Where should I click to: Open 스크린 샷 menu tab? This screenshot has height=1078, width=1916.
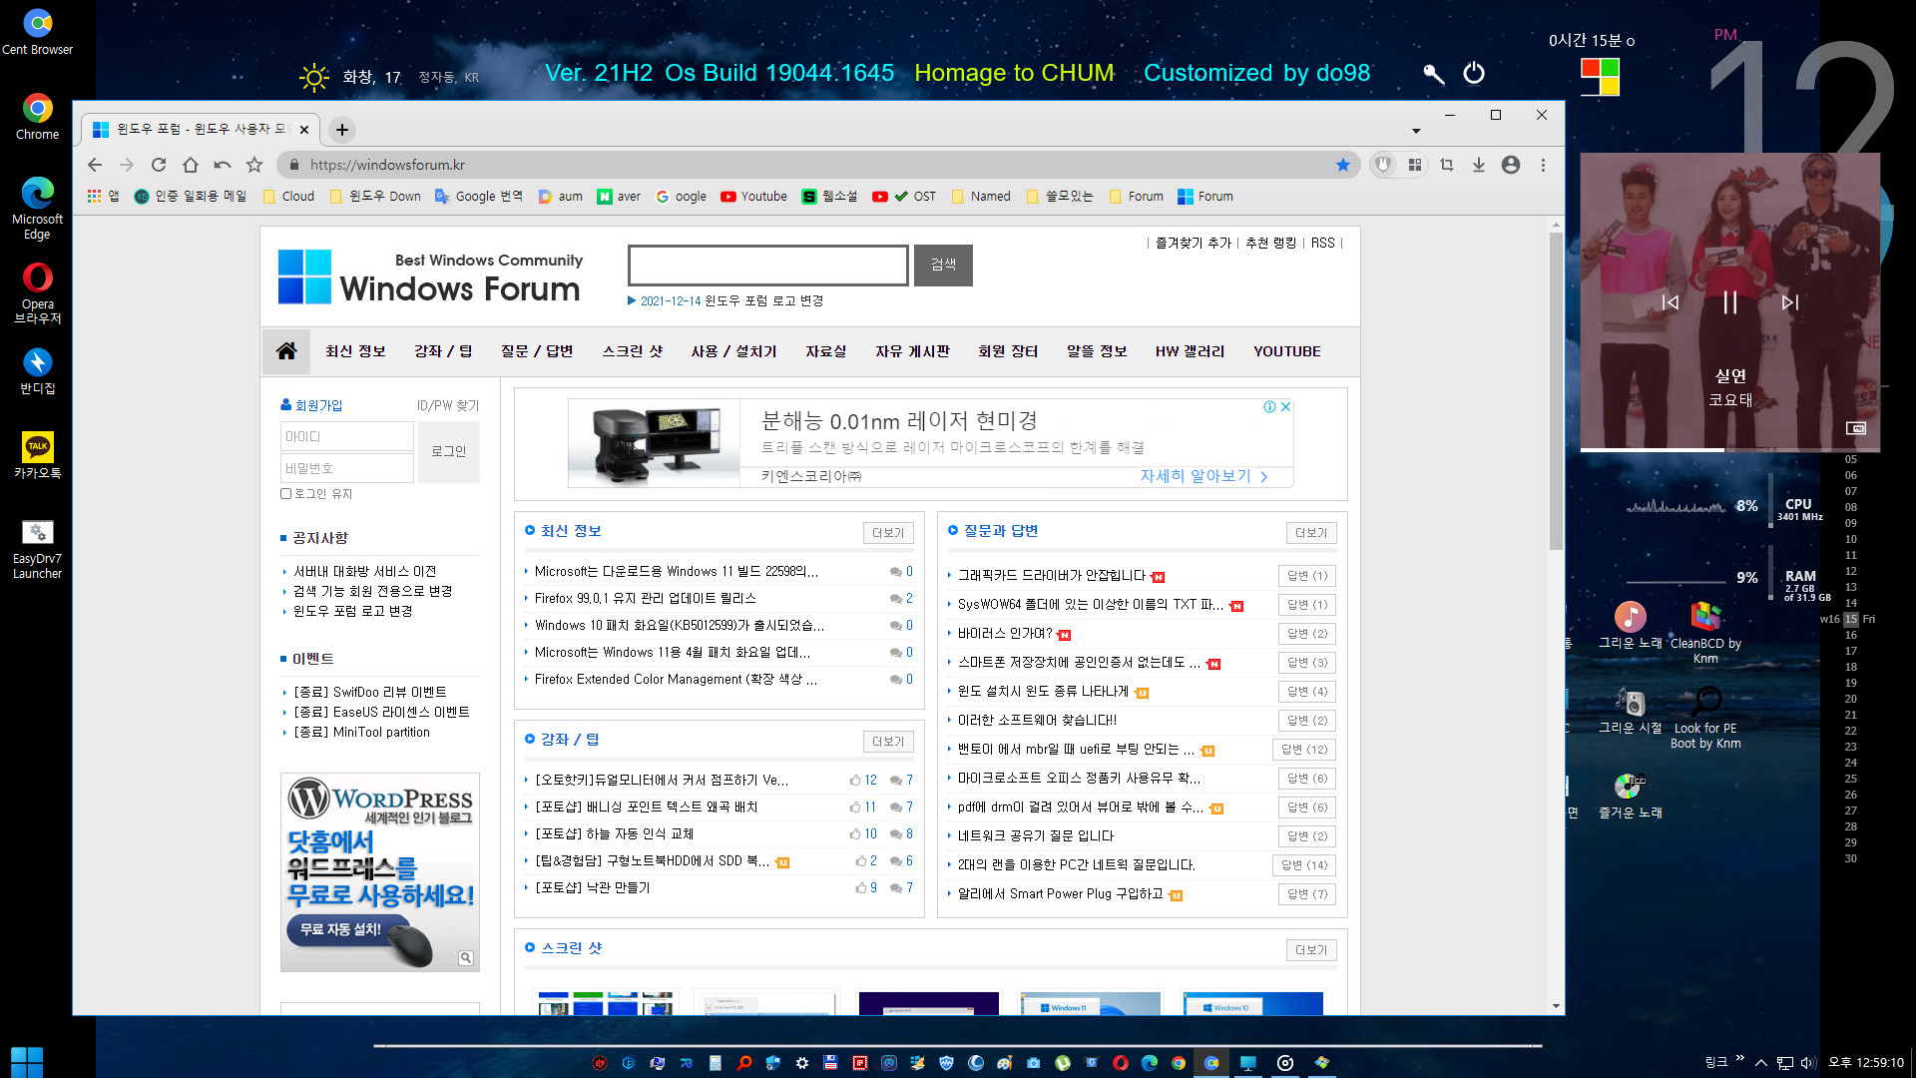633,351
